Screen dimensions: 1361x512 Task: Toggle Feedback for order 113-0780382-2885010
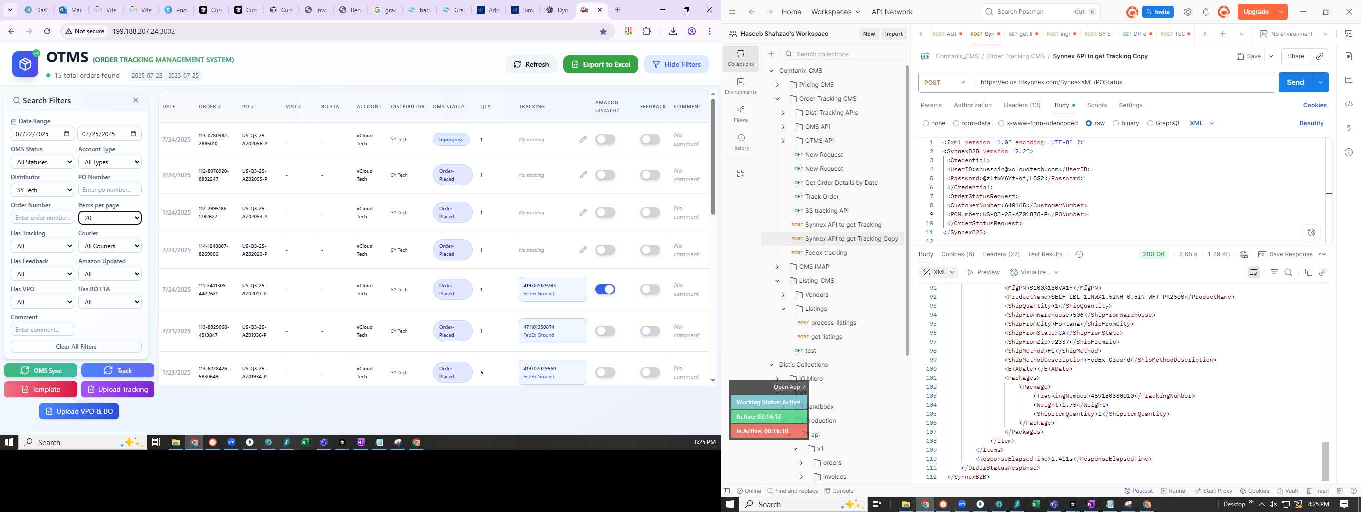tap(650, 140)
